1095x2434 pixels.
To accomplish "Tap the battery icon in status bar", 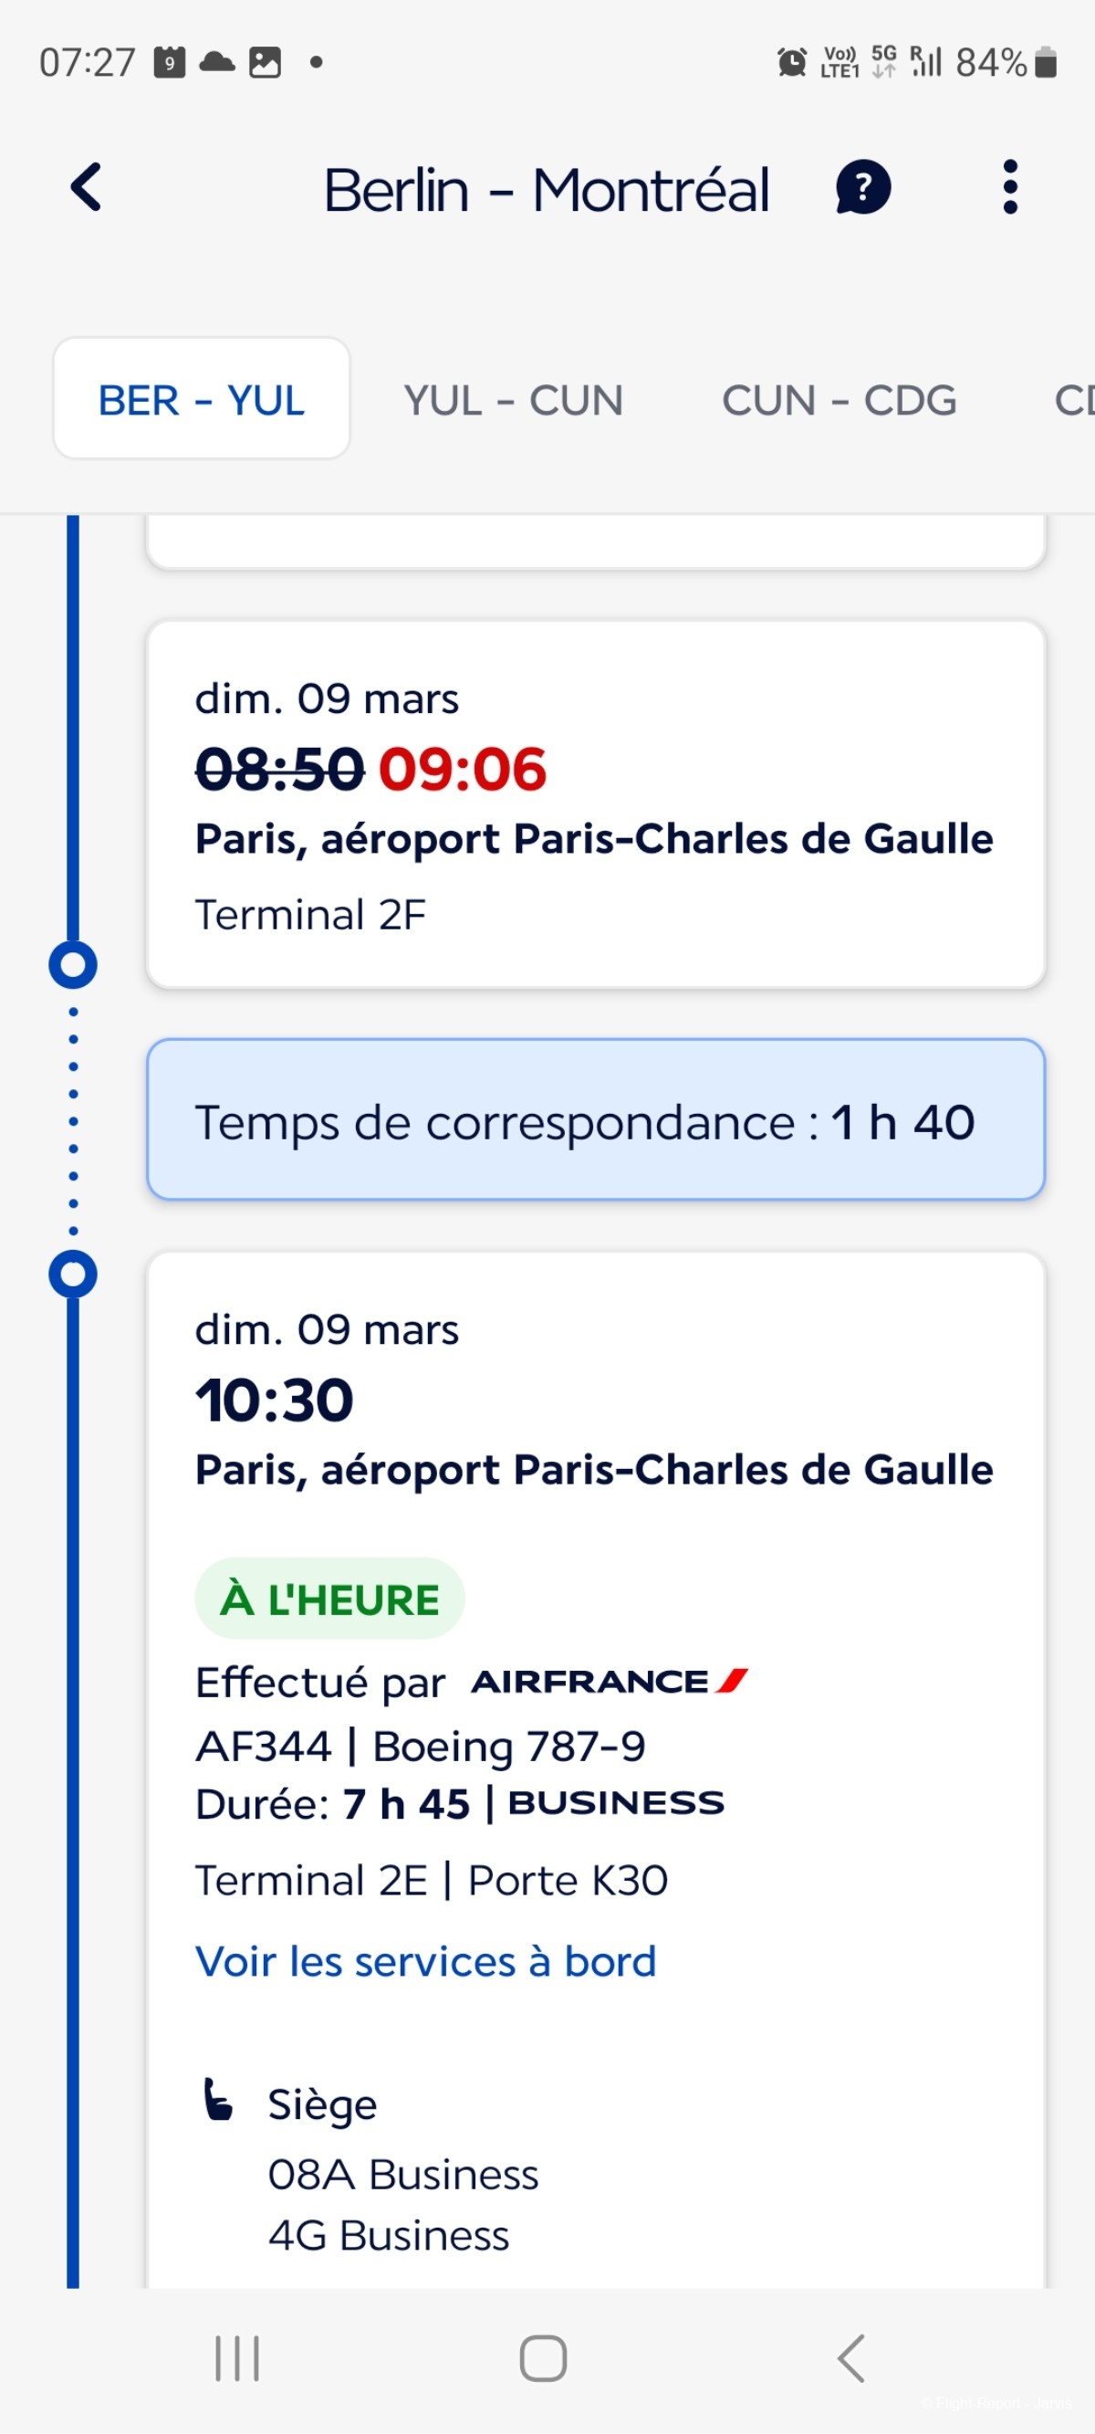I will (1045, 62).
